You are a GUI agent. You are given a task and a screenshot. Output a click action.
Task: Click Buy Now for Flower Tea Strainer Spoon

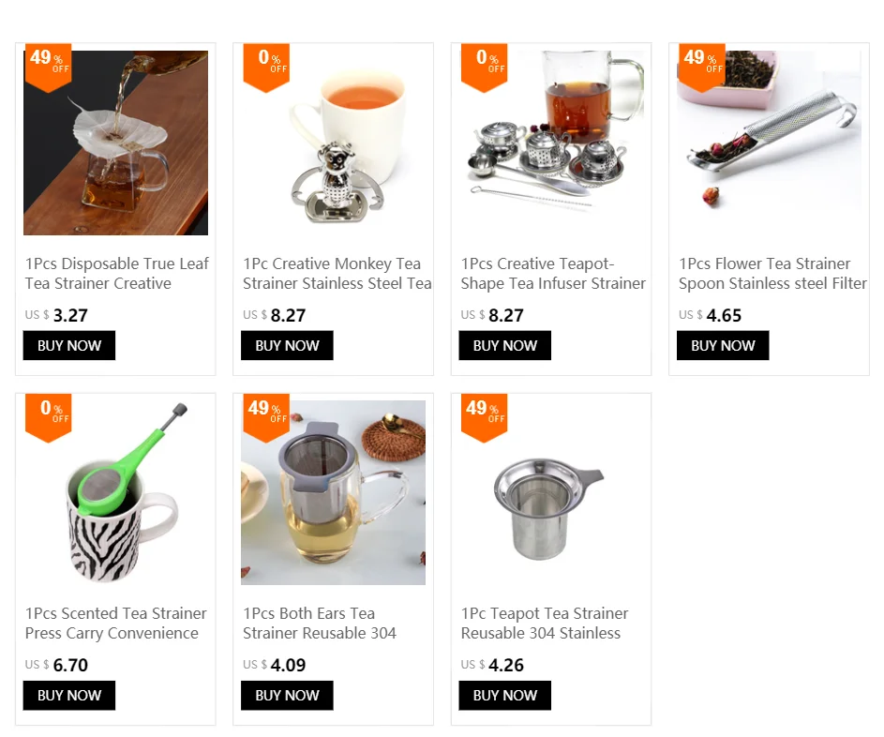pyautogui.click(x=723, y=345)
